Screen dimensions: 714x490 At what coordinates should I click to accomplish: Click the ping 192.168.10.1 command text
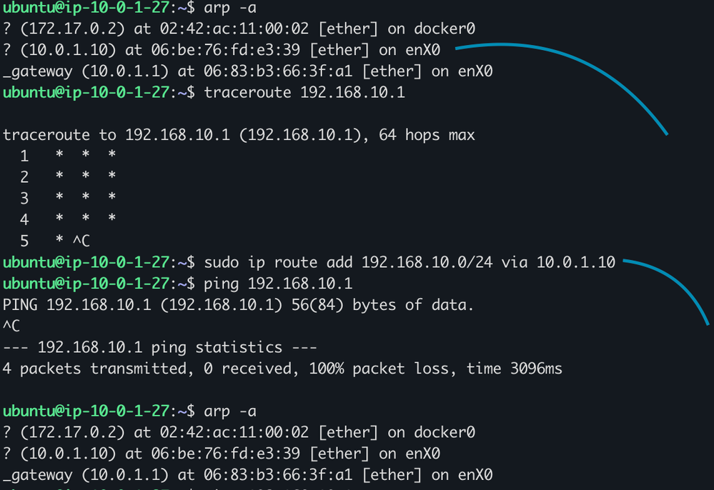click(278, 284)
